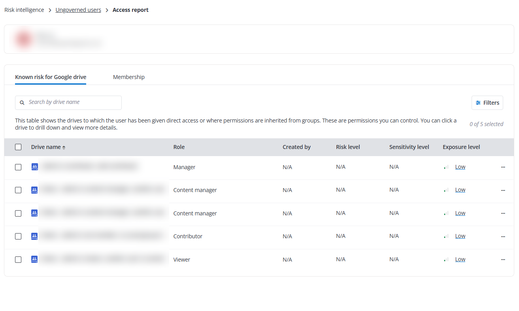This screenshot has height=311, width=519.
Task: Expand options for first Content manager row
Action: [x=503, y=190]
